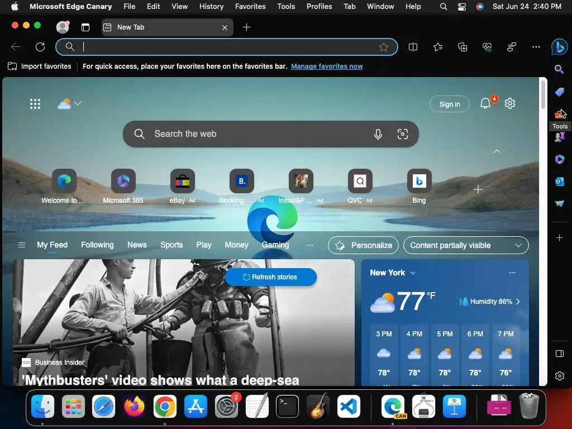
Task: Switch to the News tab
Action: pos(137,245)
